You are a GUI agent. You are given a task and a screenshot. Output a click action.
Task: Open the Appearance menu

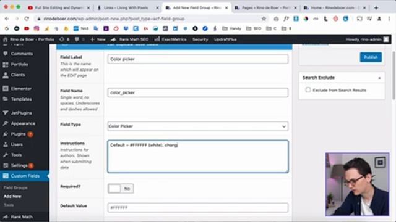point(23,123)
